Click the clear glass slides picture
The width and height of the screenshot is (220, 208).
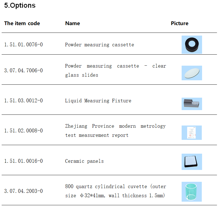[x=192, y=73]
